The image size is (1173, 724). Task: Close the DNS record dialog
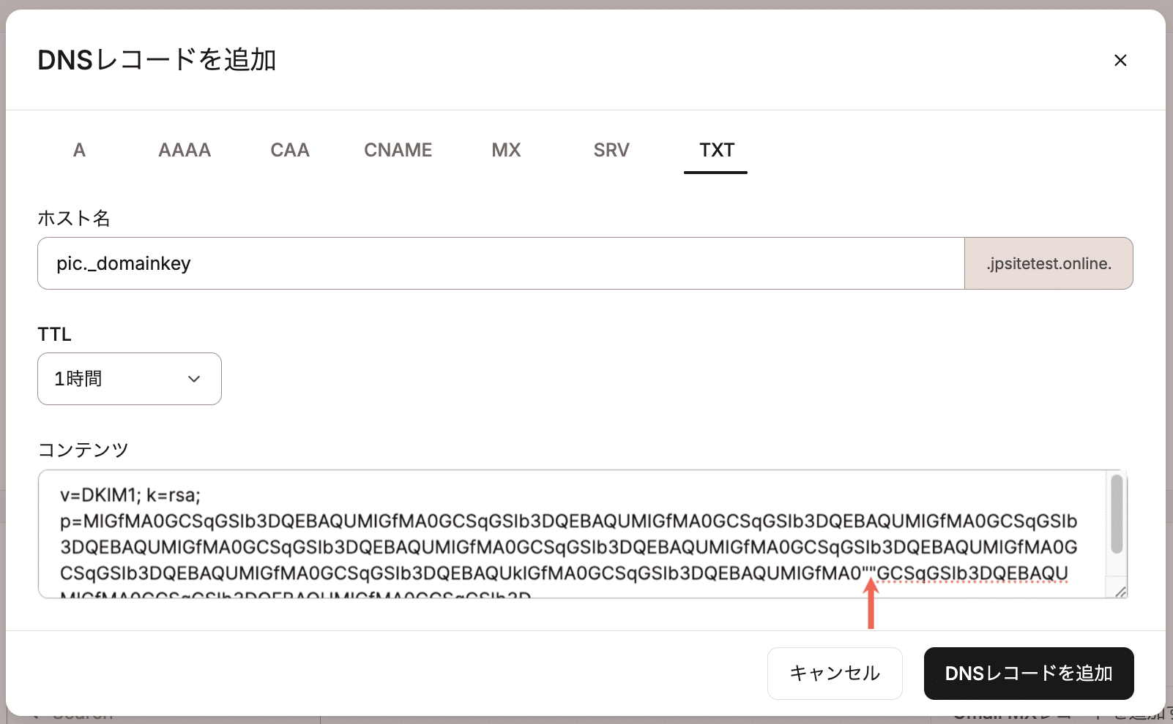(1120, 60)
